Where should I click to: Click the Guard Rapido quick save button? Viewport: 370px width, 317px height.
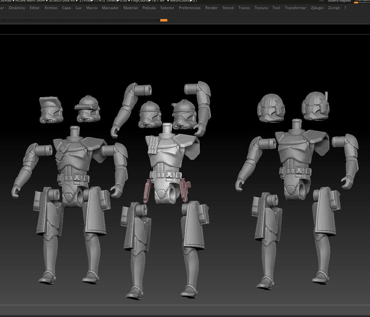[x=339, y=1]
